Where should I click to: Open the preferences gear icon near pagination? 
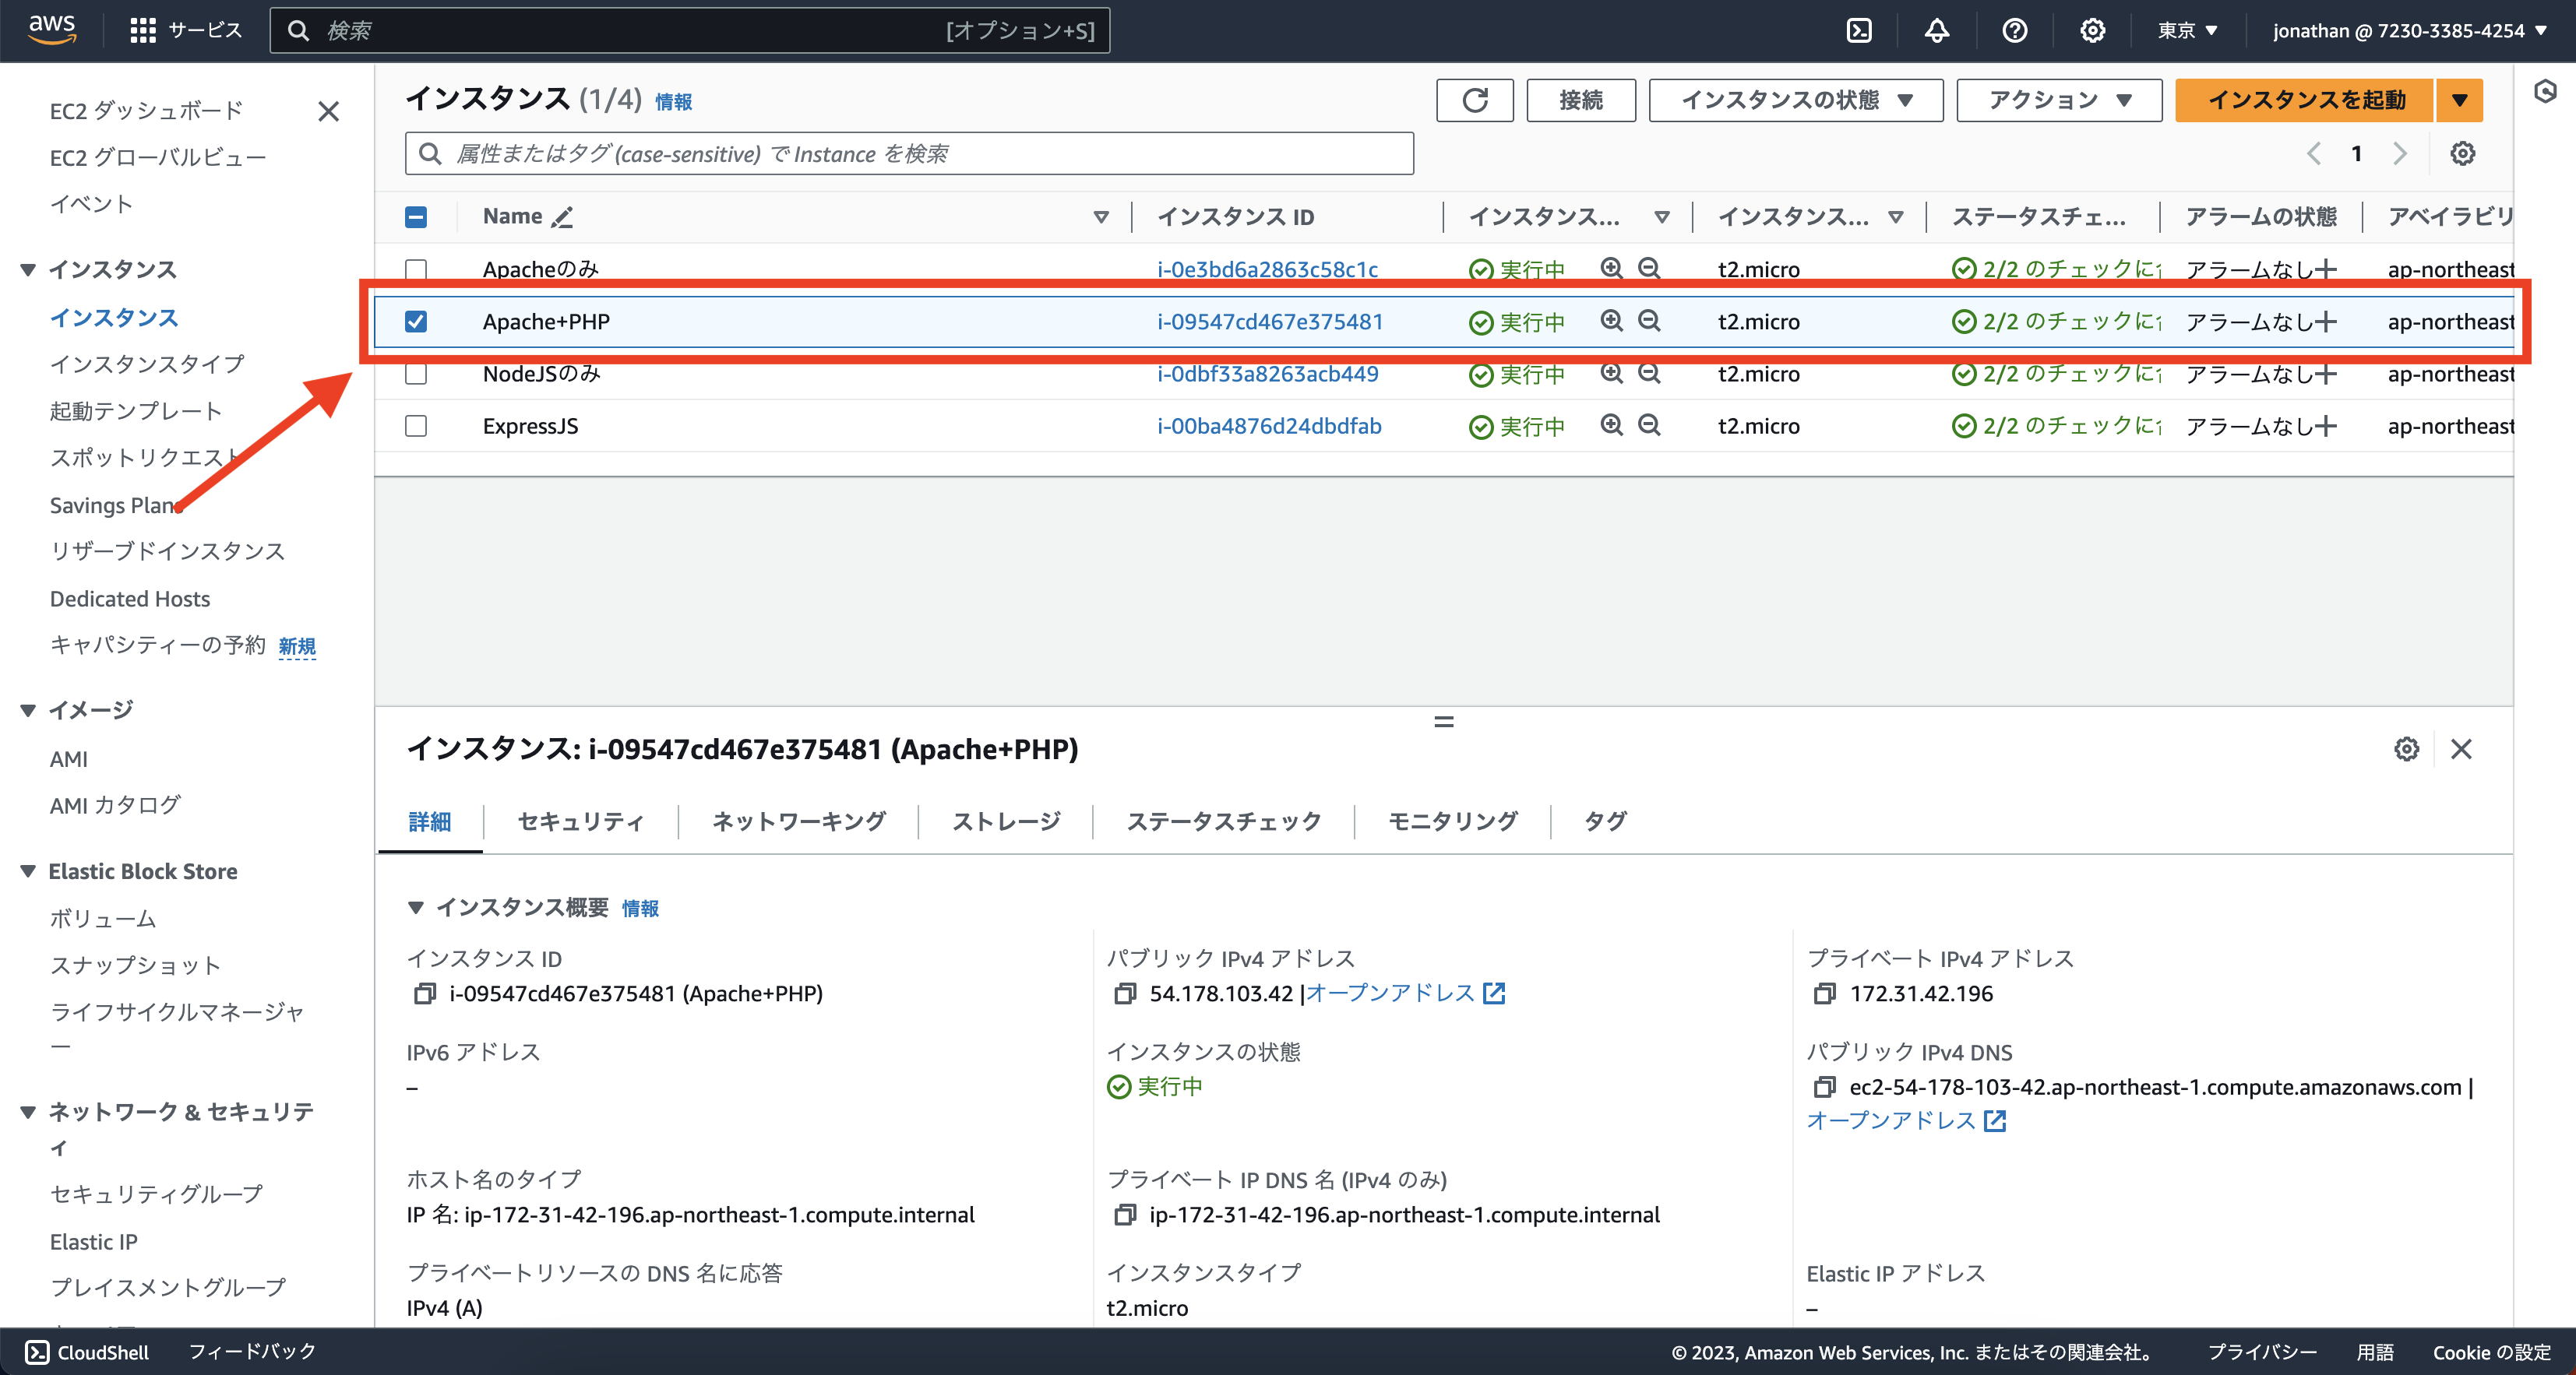[2463, 153]
